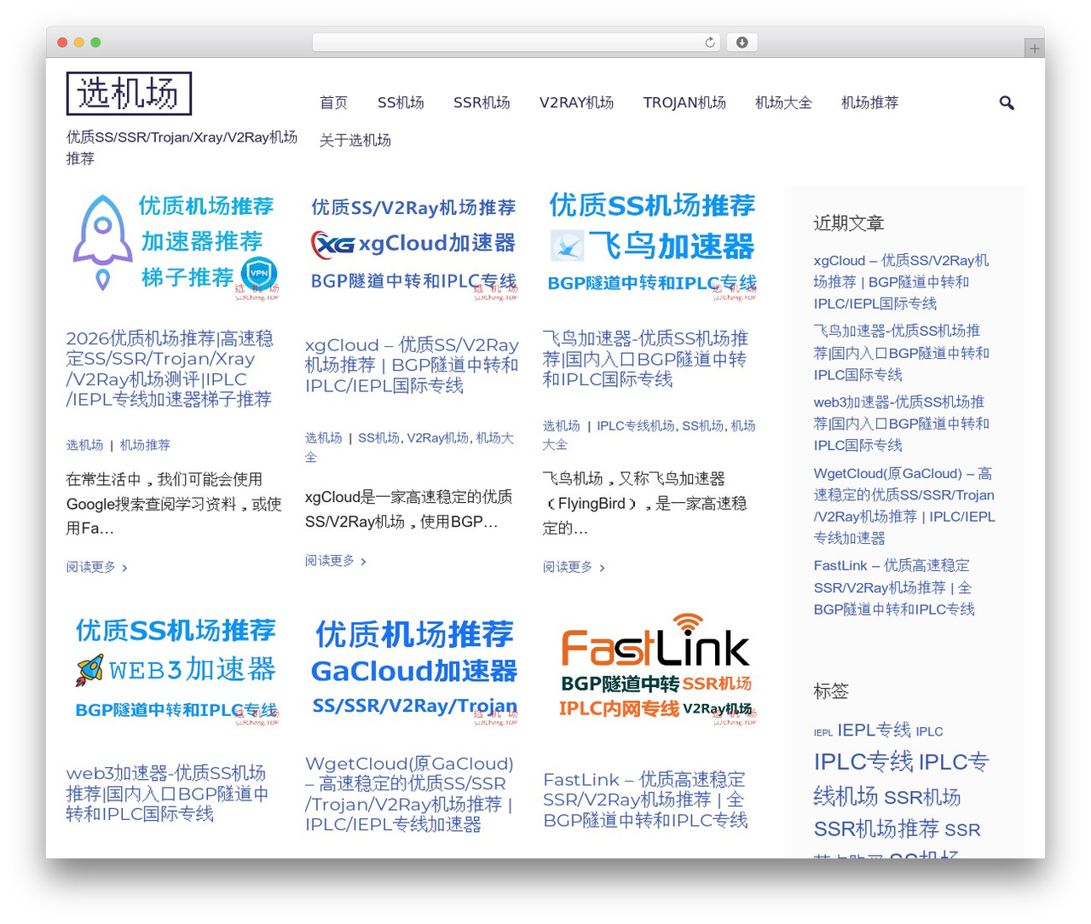The image size is (1091, 924).
Task: Open the WEB3加速器 post thumbnail
Action: (x=174, y=671)
